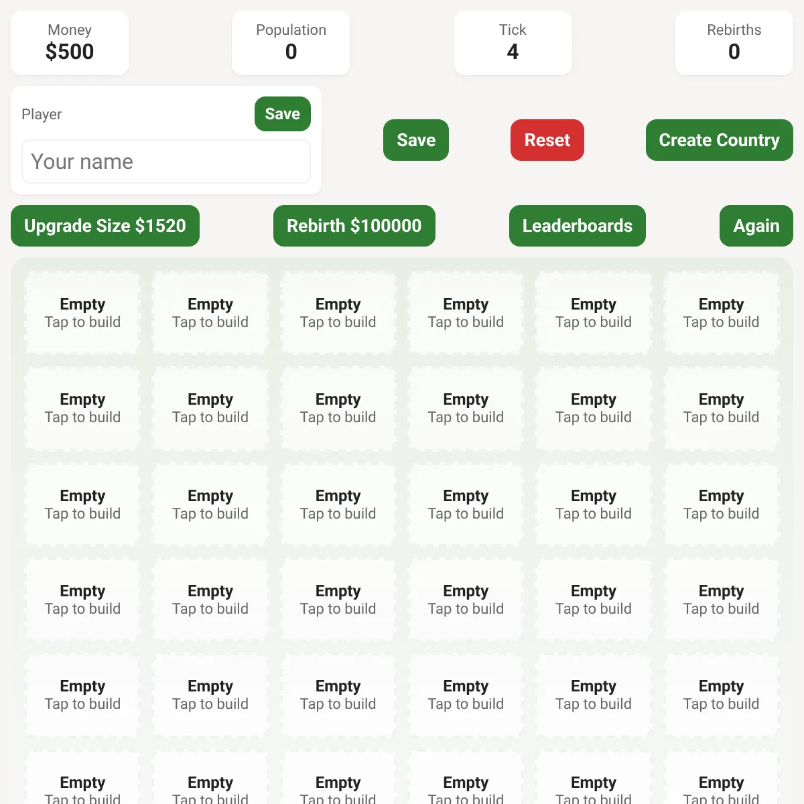Click the Population stat card
The width and height of the screenshot is (804, 804).
coord(291,43)
